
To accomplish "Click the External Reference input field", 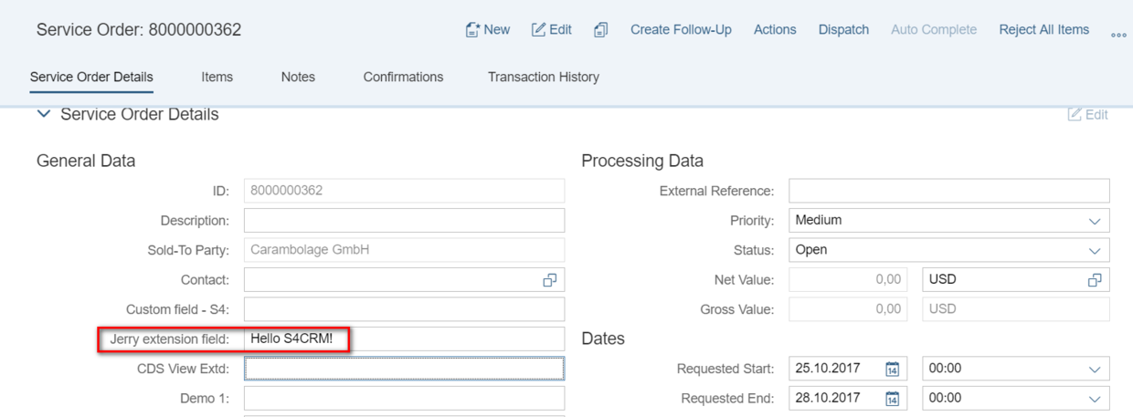I will pos(948,191).
